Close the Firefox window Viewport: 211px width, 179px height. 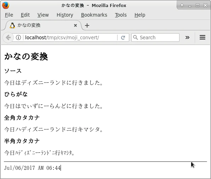click(205, 5)
